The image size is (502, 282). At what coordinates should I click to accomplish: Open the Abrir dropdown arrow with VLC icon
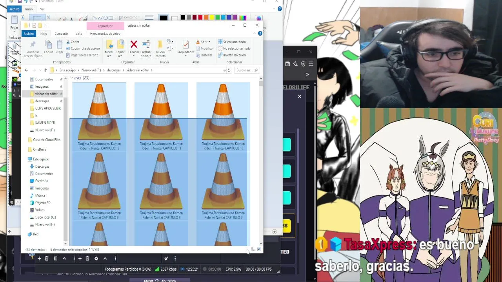coord(209,42)
